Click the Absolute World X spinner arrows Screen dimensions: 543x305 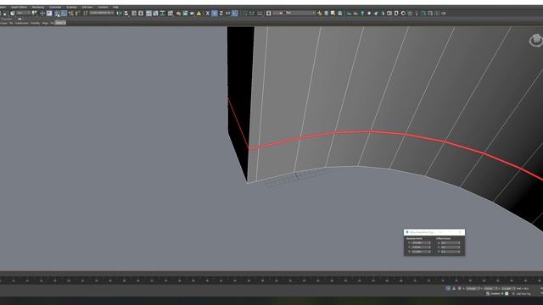click(x=430, y=243)
